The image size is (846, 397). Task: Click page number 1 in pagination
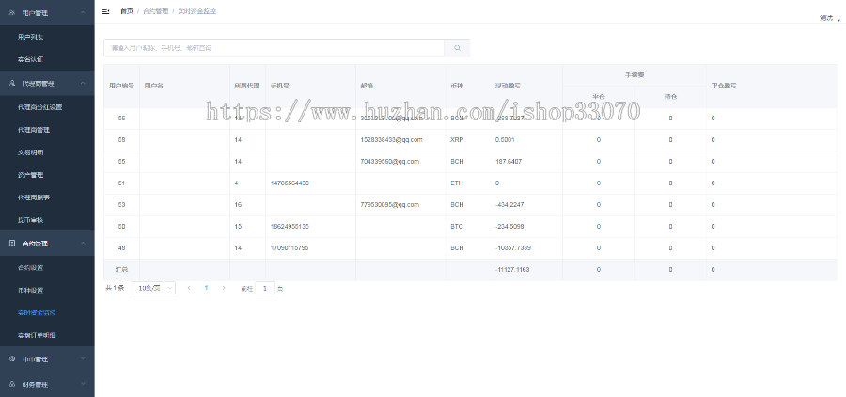tap(206, 288)
